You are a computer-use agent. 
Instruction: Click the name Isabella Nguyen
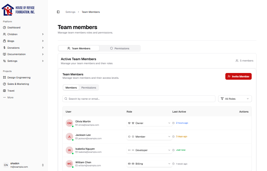(x=85, y=149)
